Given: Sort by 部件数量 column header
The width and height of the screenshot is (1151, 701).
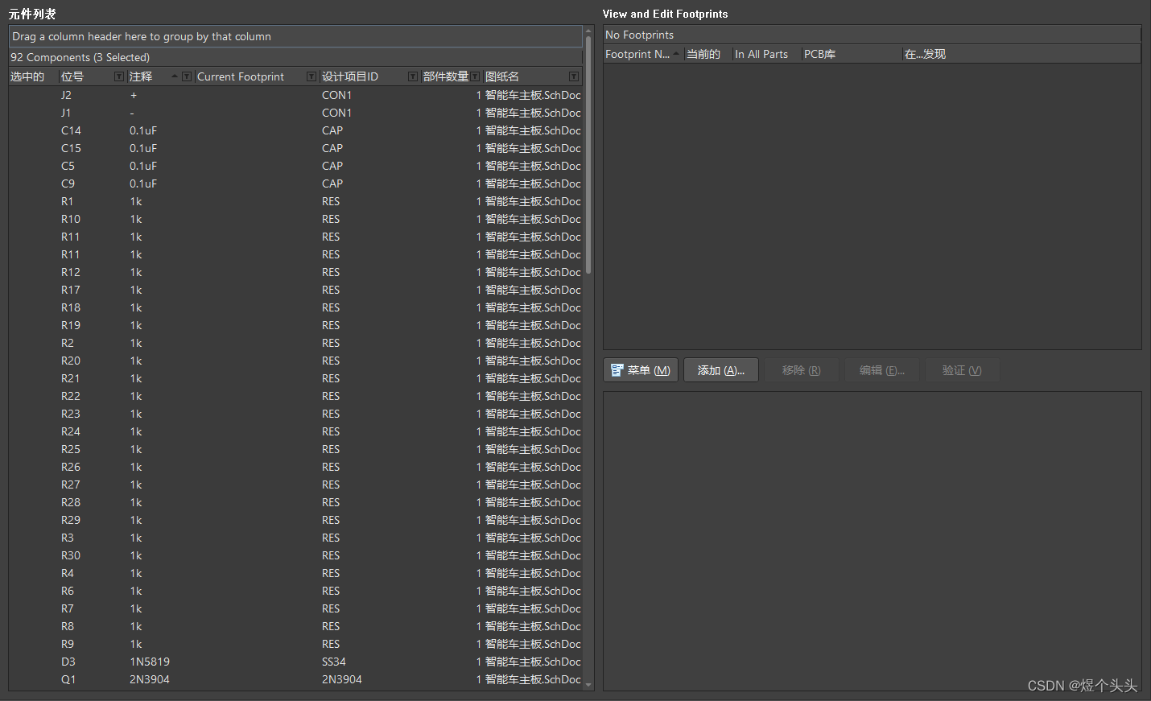Looking at the screenshot, I should click(x=446, y=76).
